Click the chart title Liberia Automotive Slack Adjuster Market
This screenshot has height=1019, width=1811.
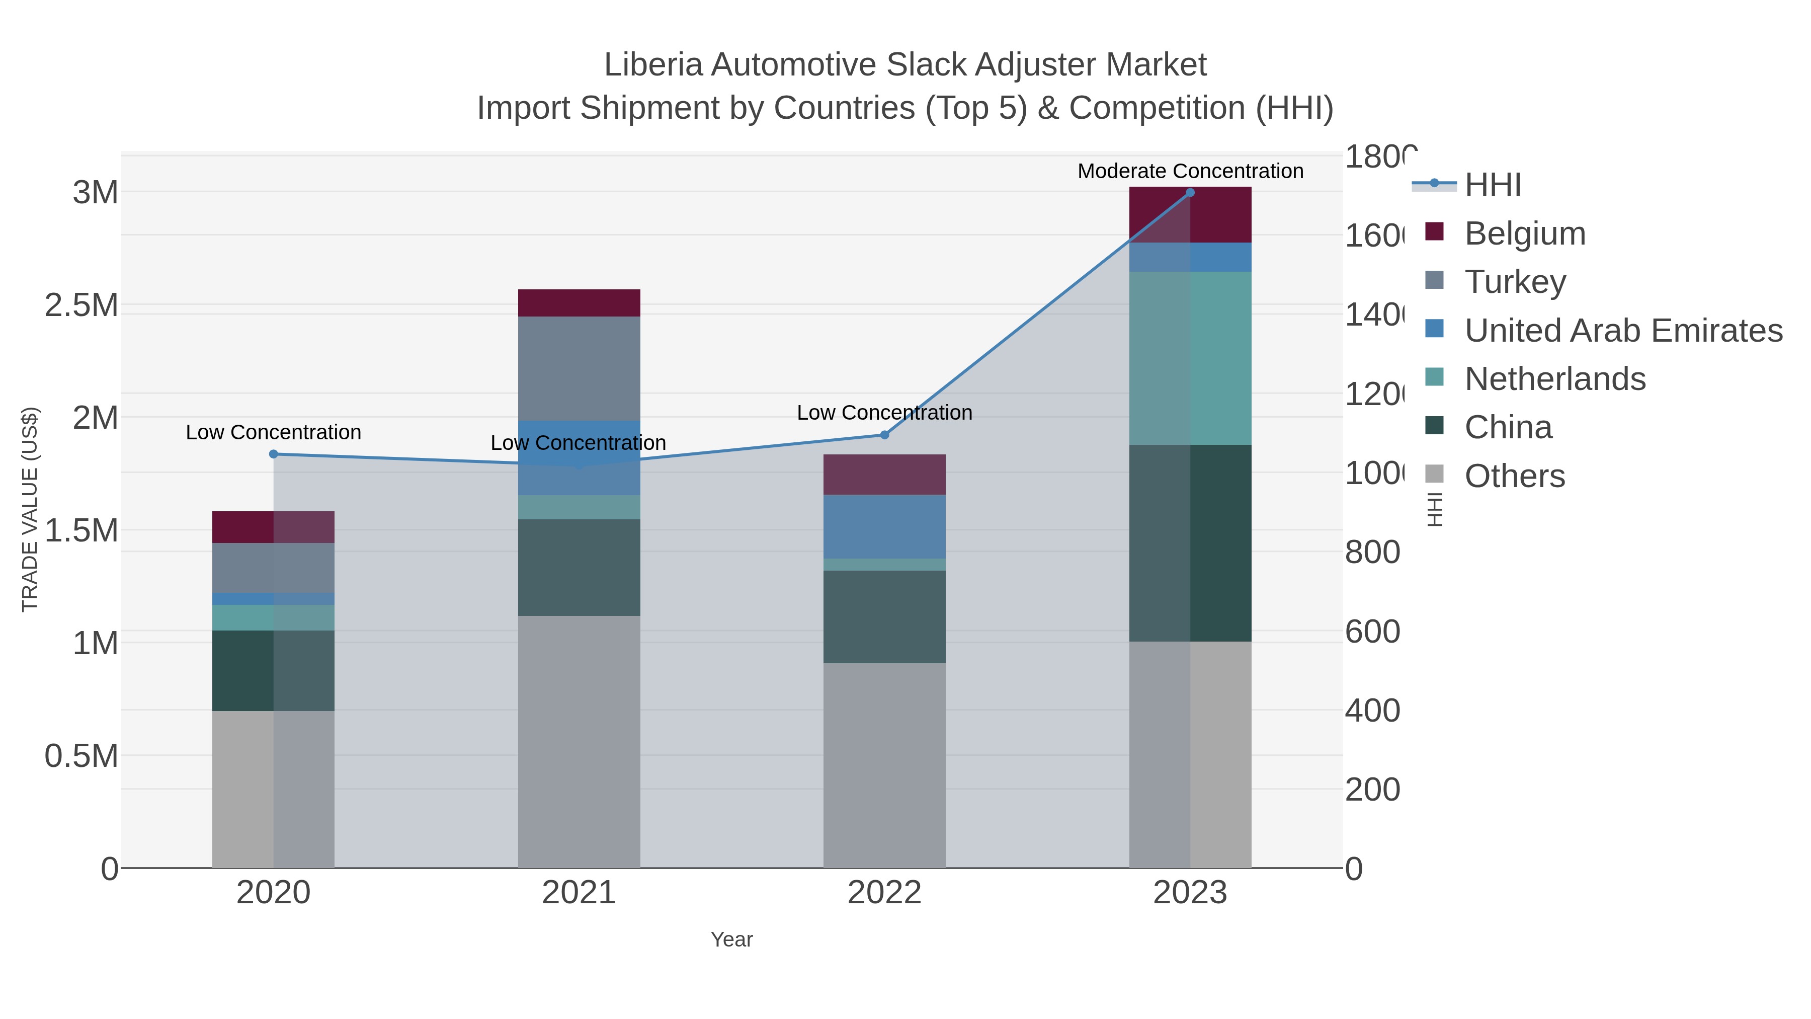click(905, 65)
